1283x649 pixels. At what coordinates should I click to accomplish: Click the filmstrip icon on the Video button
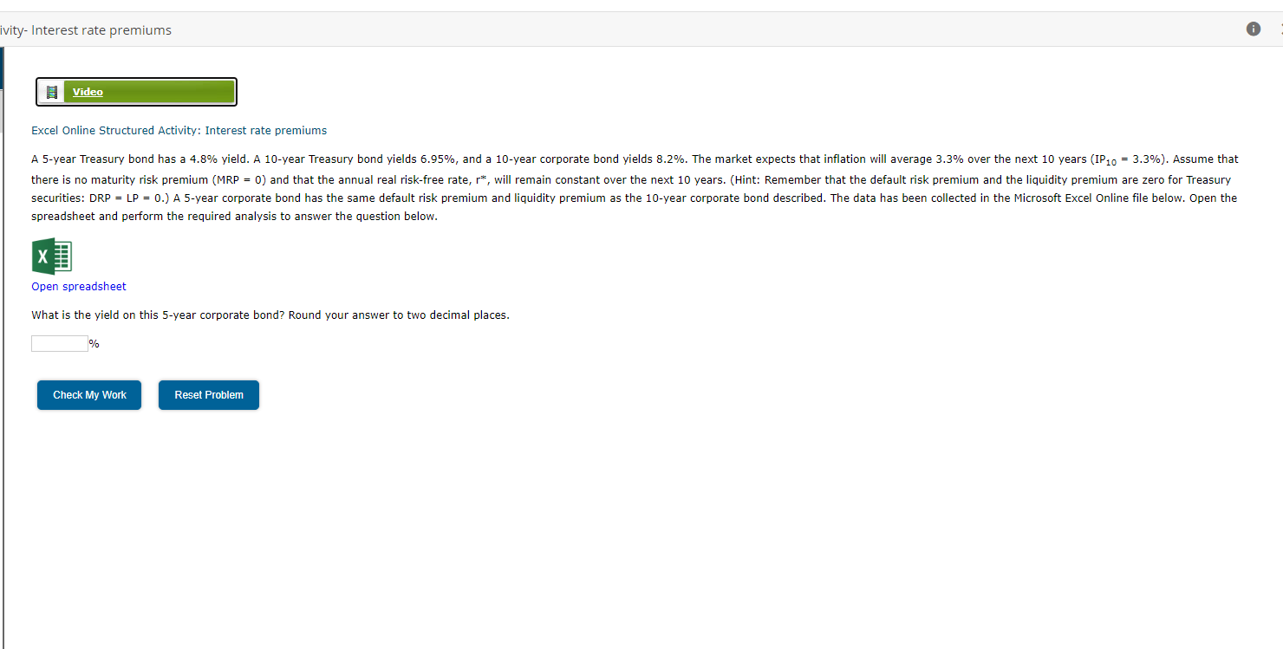point(51,91)
